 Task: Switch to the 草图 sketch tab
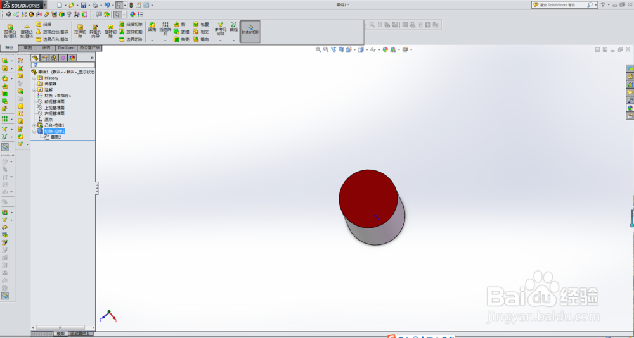pos(27,47)
